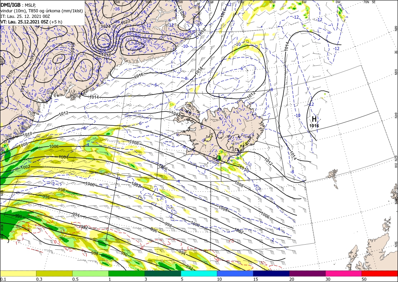Click the '1024' isobar label over Greenland

(x=105, y=26)
